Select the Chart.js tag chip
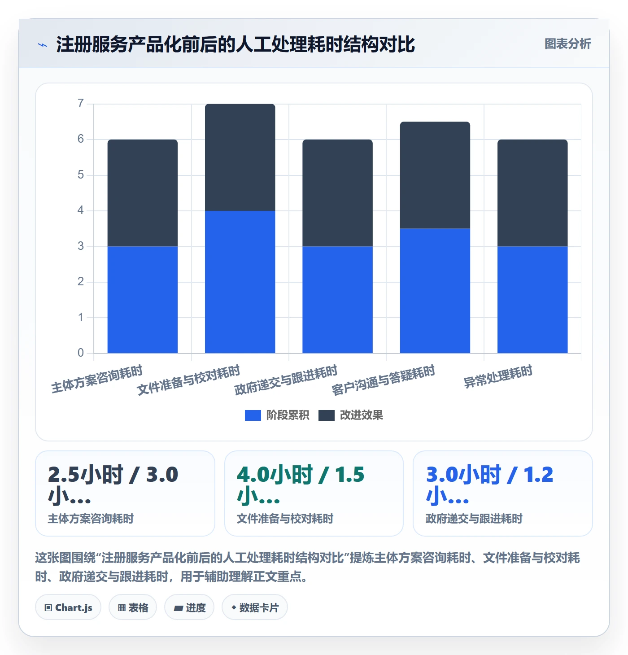 click(68, 607)
